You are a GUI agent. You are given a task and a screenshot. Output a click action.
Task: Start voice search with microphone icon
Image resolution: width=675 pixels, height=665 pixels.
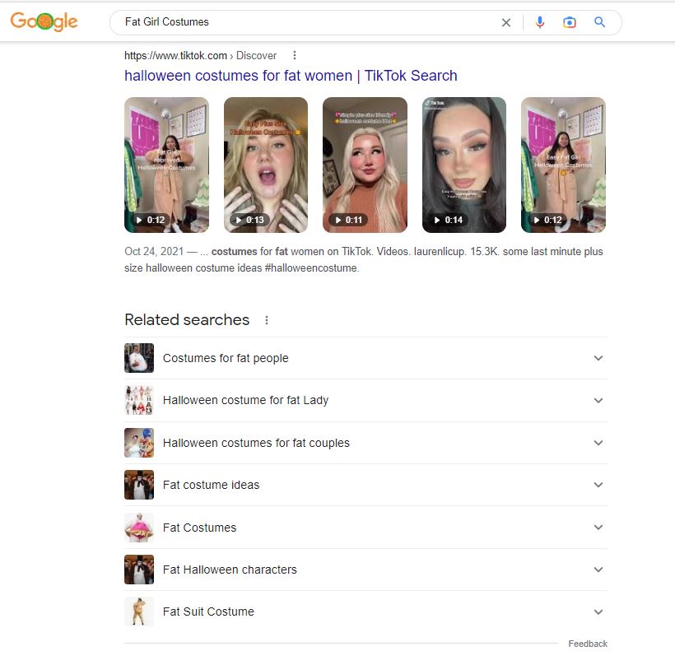tap(540, 22)
